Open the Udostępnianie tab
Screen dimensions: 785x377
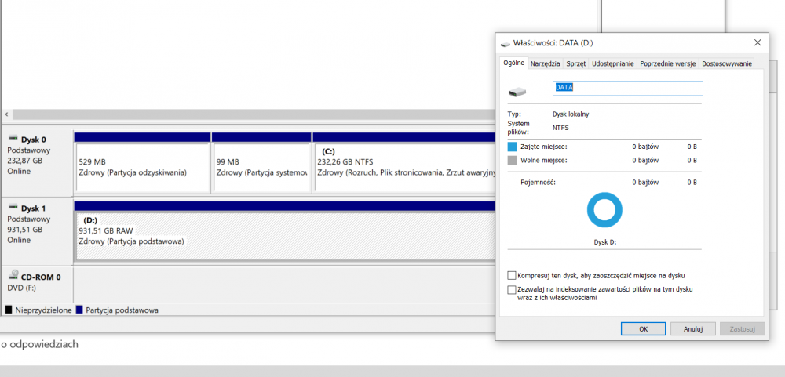click(612, 63)
